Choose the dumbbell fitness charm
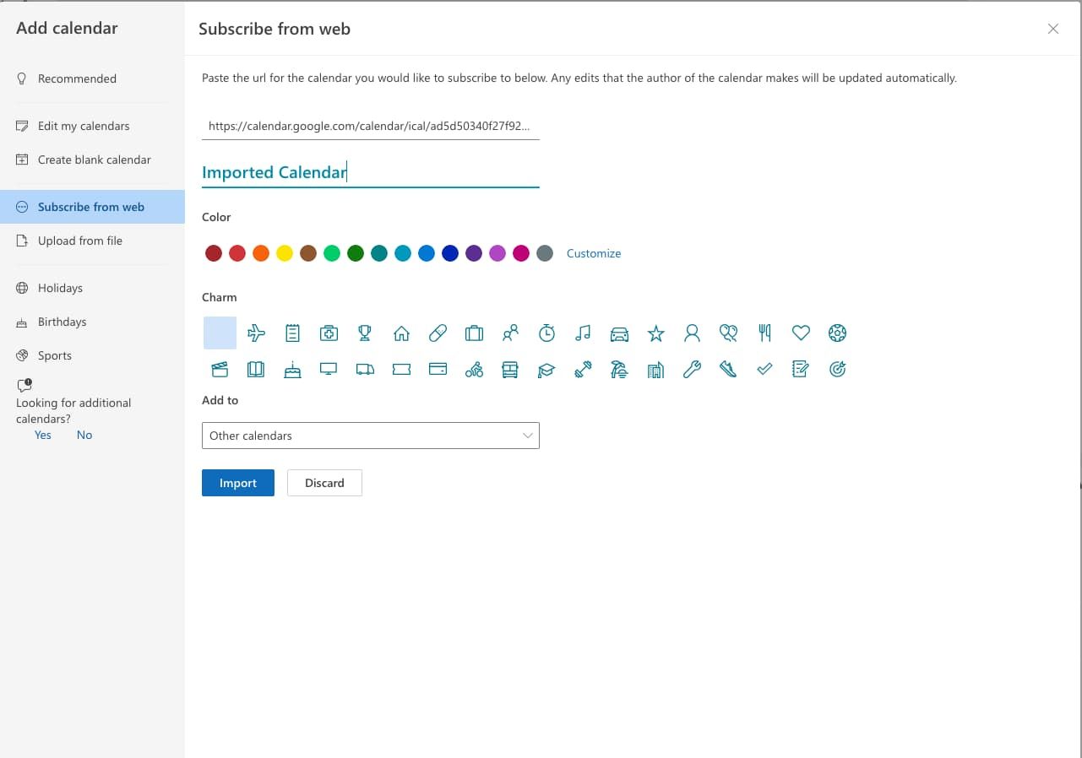 click(x=583, y=369)
